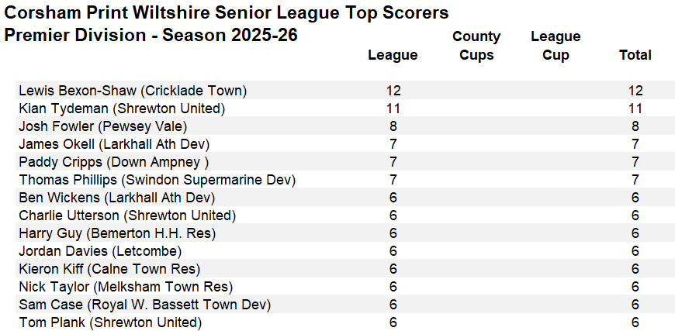Select Tom Plank (Shrewton United) row
Image resolution: width=675 pixels, height=331 pixels.
coord(110,322)
